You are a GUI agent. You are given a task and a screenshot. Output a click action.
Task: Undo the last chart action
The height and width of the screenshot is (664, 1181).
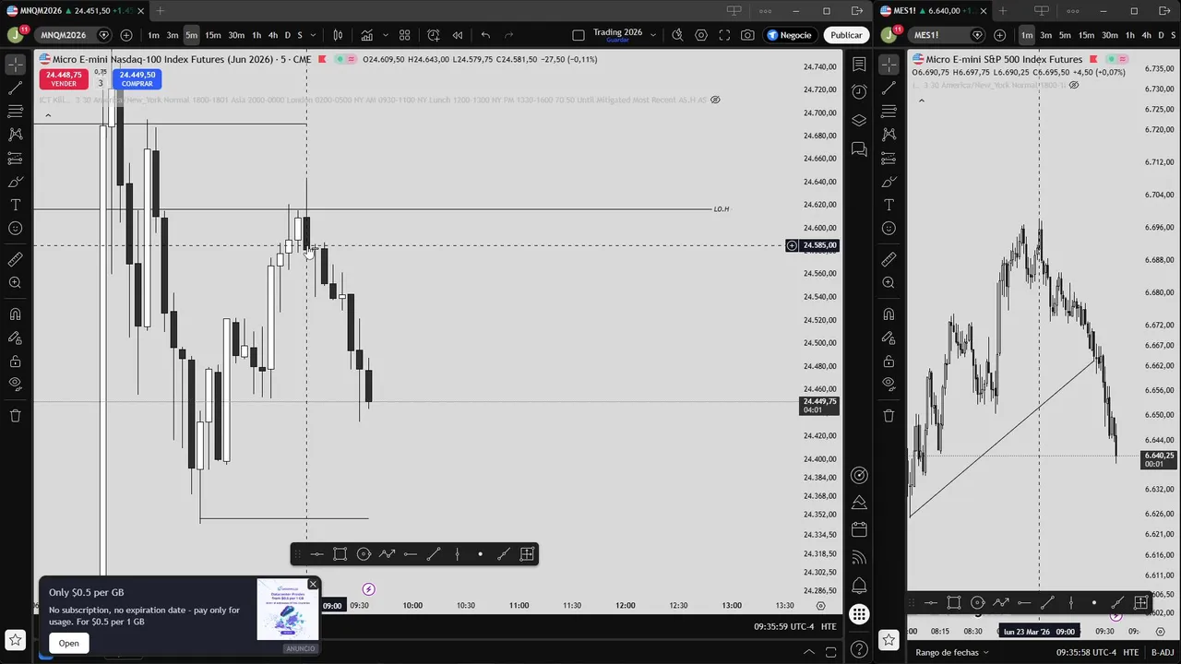point(485,35)
